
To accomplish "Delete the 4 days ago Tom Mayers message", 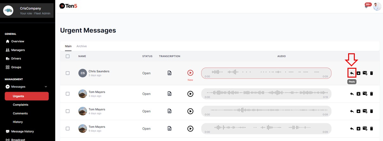I will 372,111.
